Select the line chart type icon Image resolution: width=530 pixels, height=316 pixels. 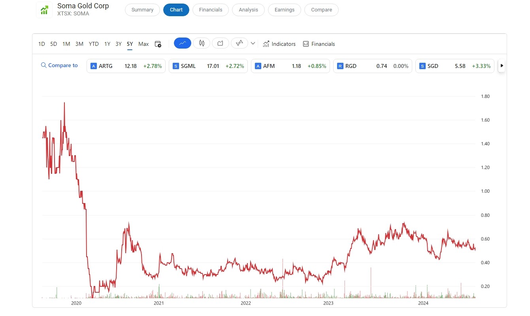183,43
